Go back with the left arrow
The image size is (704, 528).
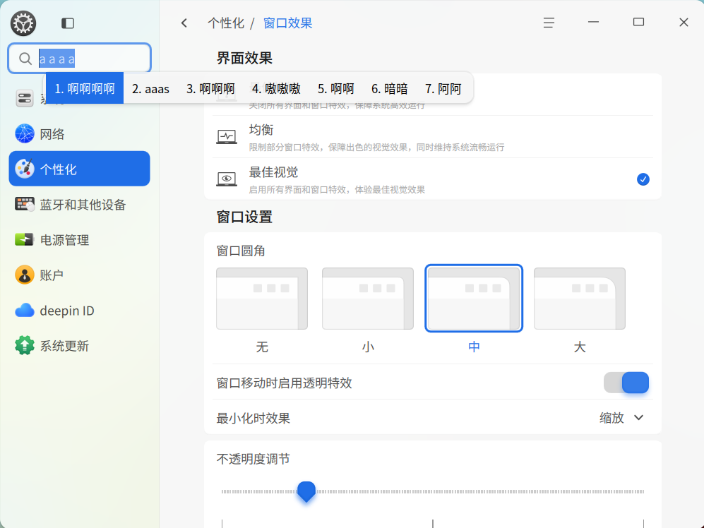[184, 23]
